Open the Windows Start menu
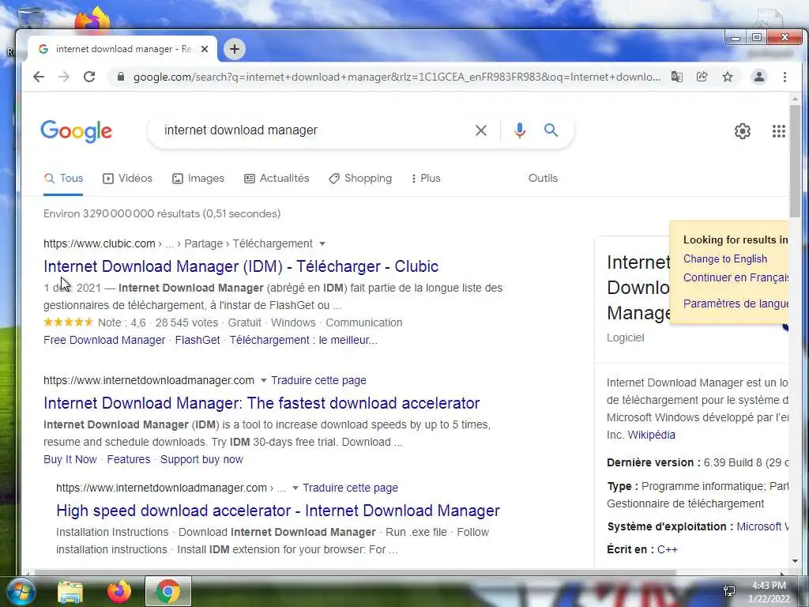 [21, 591]
